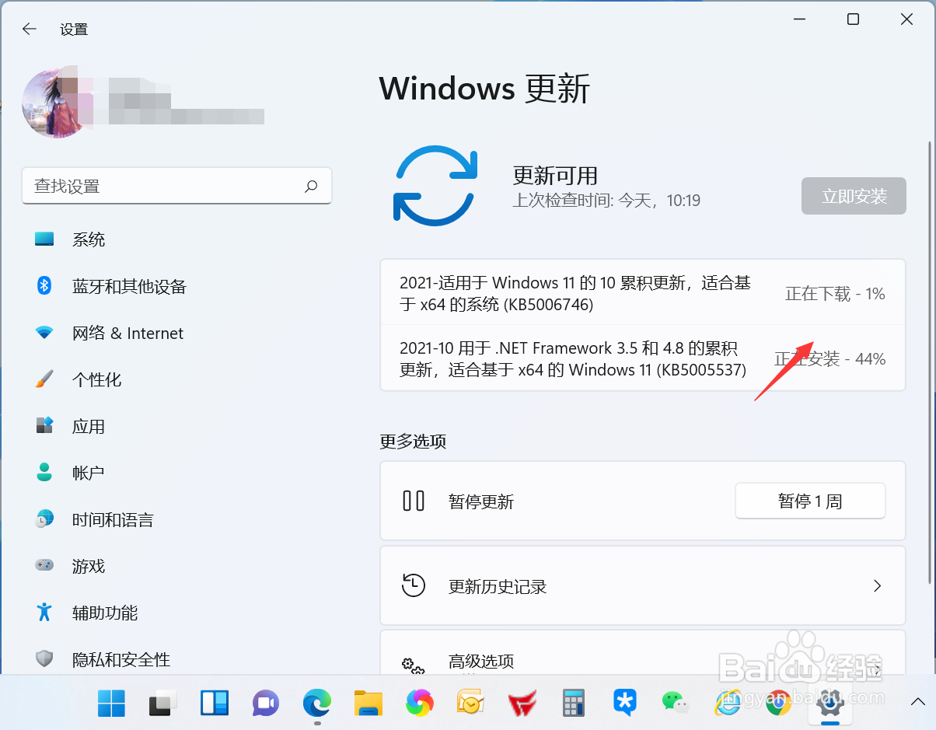Click the 应用 apps icon
Viewport: 936px width, 730px height.
[44, 425]
